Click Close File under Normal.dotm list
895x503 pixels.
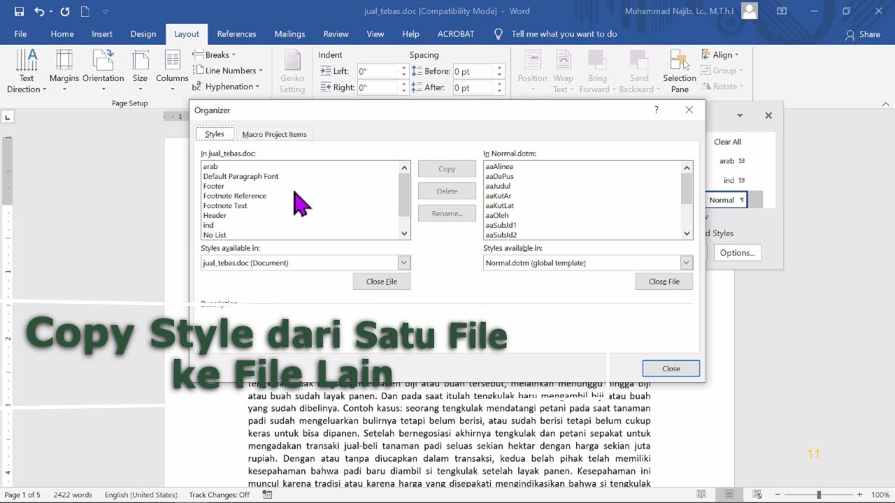(x=664, y=282)
